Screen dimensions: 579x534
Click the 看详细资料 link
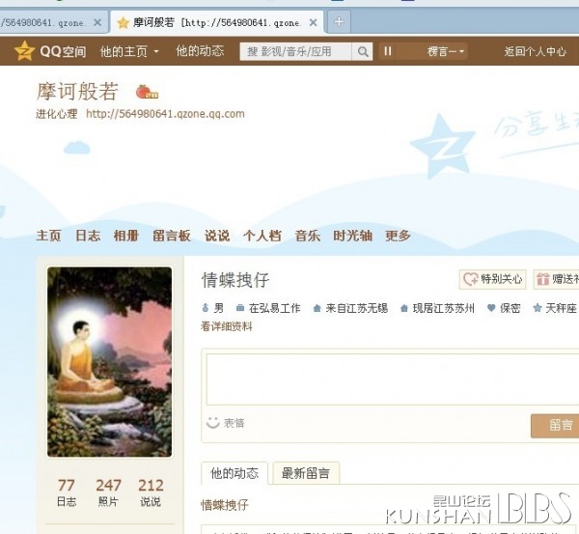(x=227, y=326)
